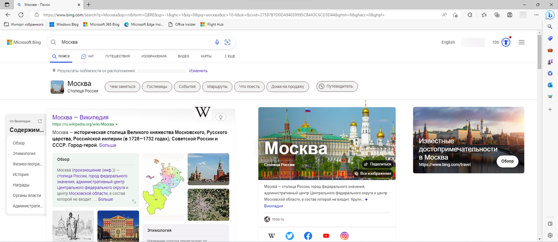Switch to ИЗОБРАЖЕНИЯ tab
Viewport: 558px width, 242px height.
pos(154,56)
